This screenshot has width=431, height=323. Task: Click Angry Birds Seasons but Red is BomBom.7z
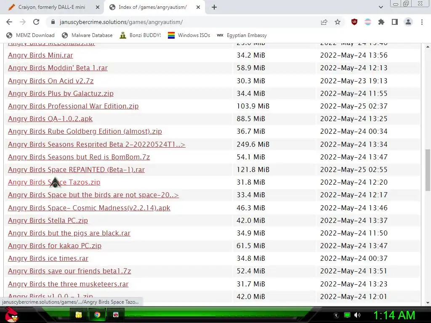[x=79, y=157]
